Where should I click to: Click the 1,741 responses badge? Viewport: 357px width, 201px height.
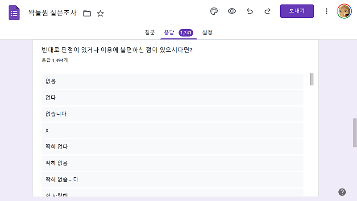point(186,33)
